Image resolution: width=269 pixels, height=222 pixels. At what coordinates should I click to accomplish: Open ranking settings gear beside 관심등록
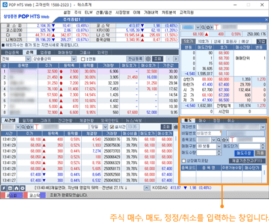tap(148, 59)
